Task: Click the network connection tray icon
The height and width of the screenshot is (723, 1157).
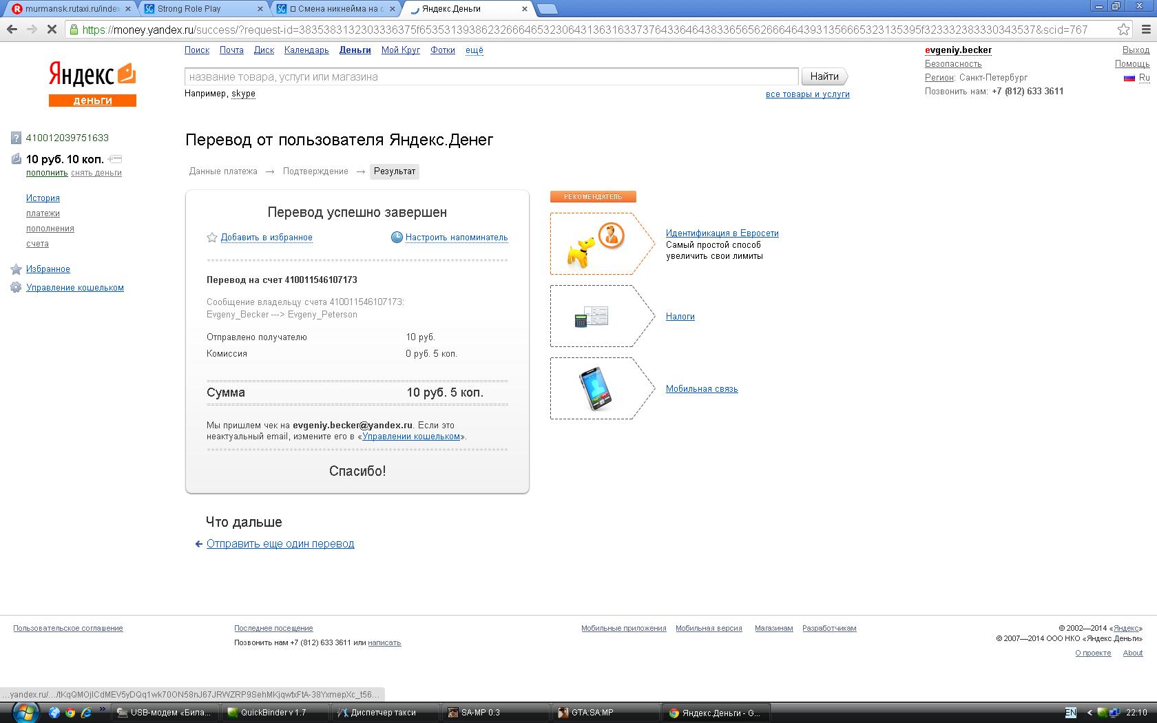Action: click(1116, 713)
